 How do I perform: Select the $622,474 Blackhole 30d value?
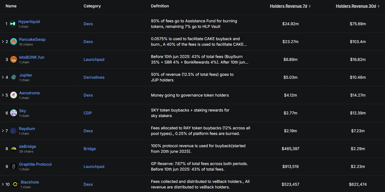358,184
